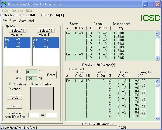Screen dimensions: 162x130
Task: Click the shell lower-bound input field
Action: pyautogui.click(x=34, y=115)
